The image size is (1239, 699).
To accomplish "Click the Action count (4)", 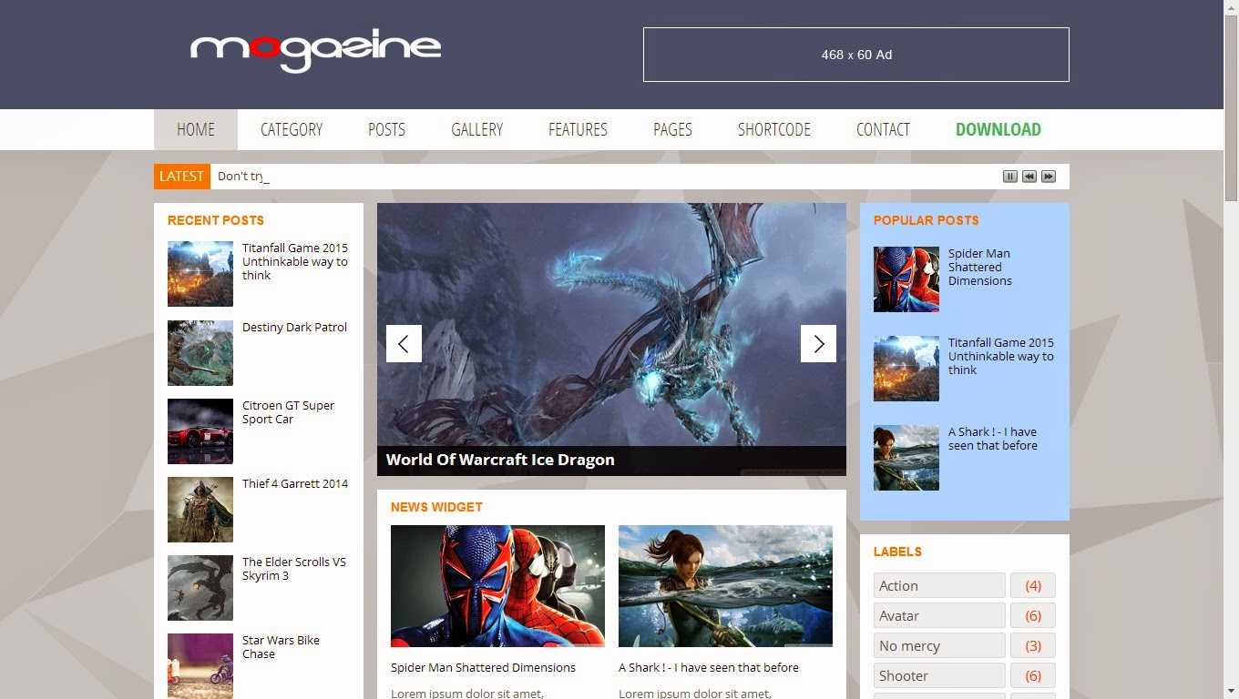I will [1033, 585].
